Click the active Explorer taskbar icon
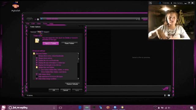 87,107
